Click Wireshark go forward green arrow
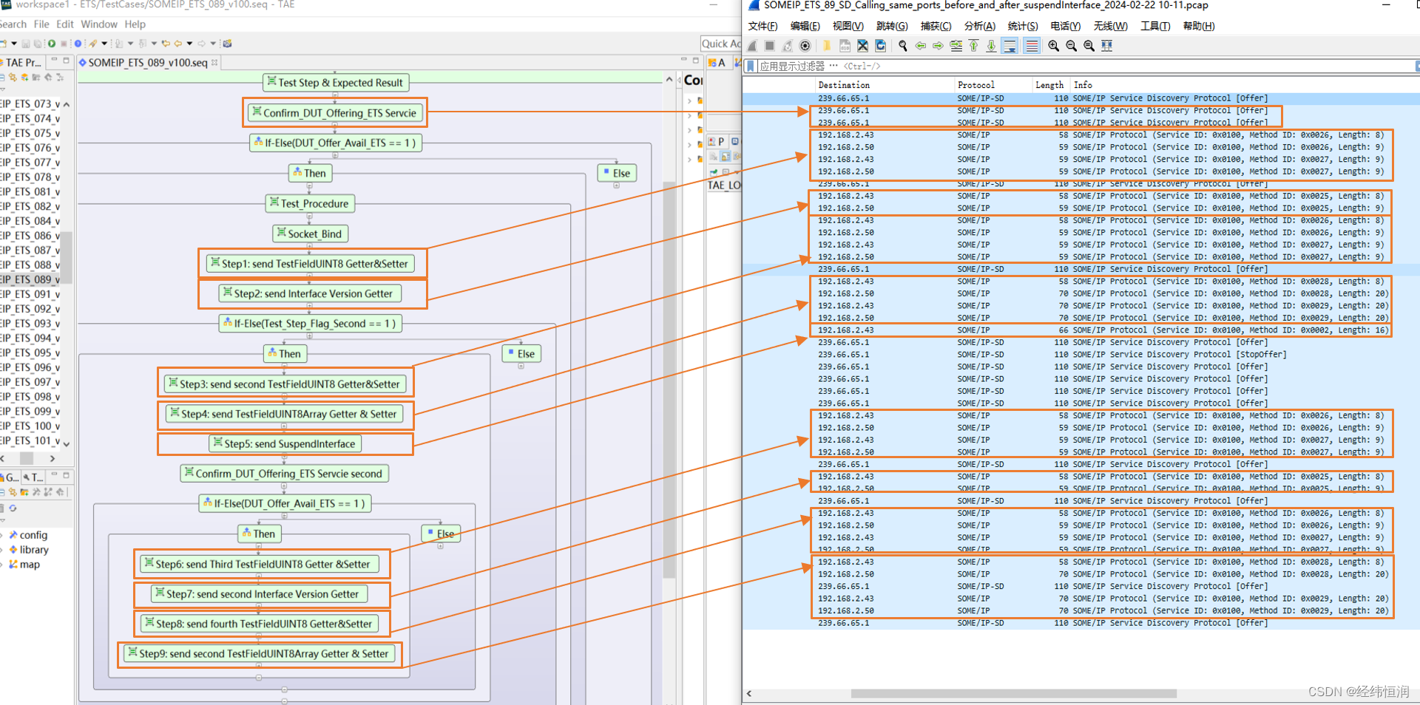1420x705 pixels. pos(938,46)
